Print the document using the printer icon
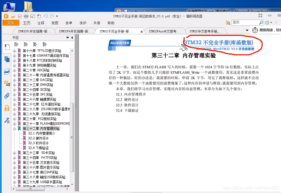 click(26, 16)
